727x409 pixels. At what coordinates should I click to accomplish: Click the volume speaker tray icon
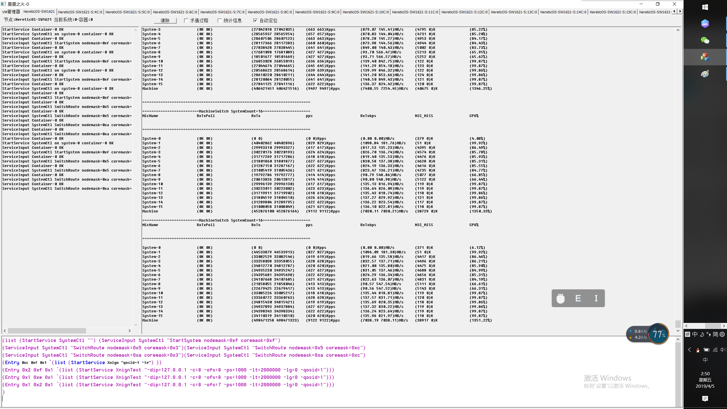723,350
